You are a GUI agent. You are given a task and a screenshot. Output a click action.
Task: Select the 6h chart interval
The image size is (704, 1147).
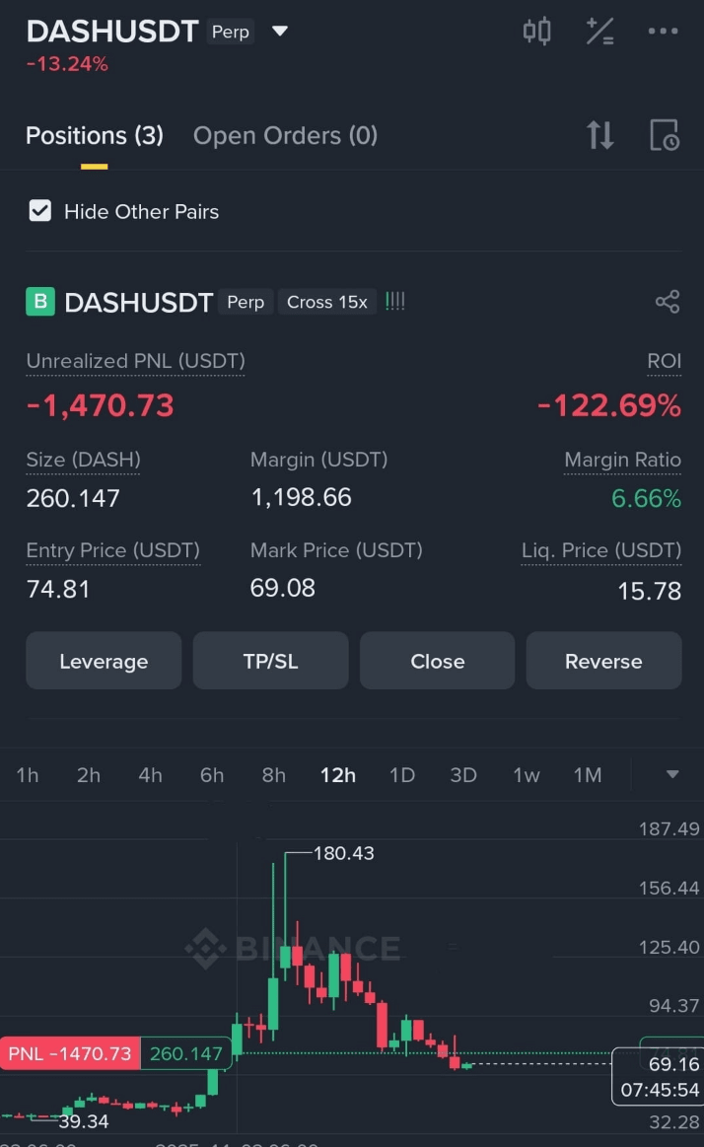pyautogui.click(x=212, y=774)
